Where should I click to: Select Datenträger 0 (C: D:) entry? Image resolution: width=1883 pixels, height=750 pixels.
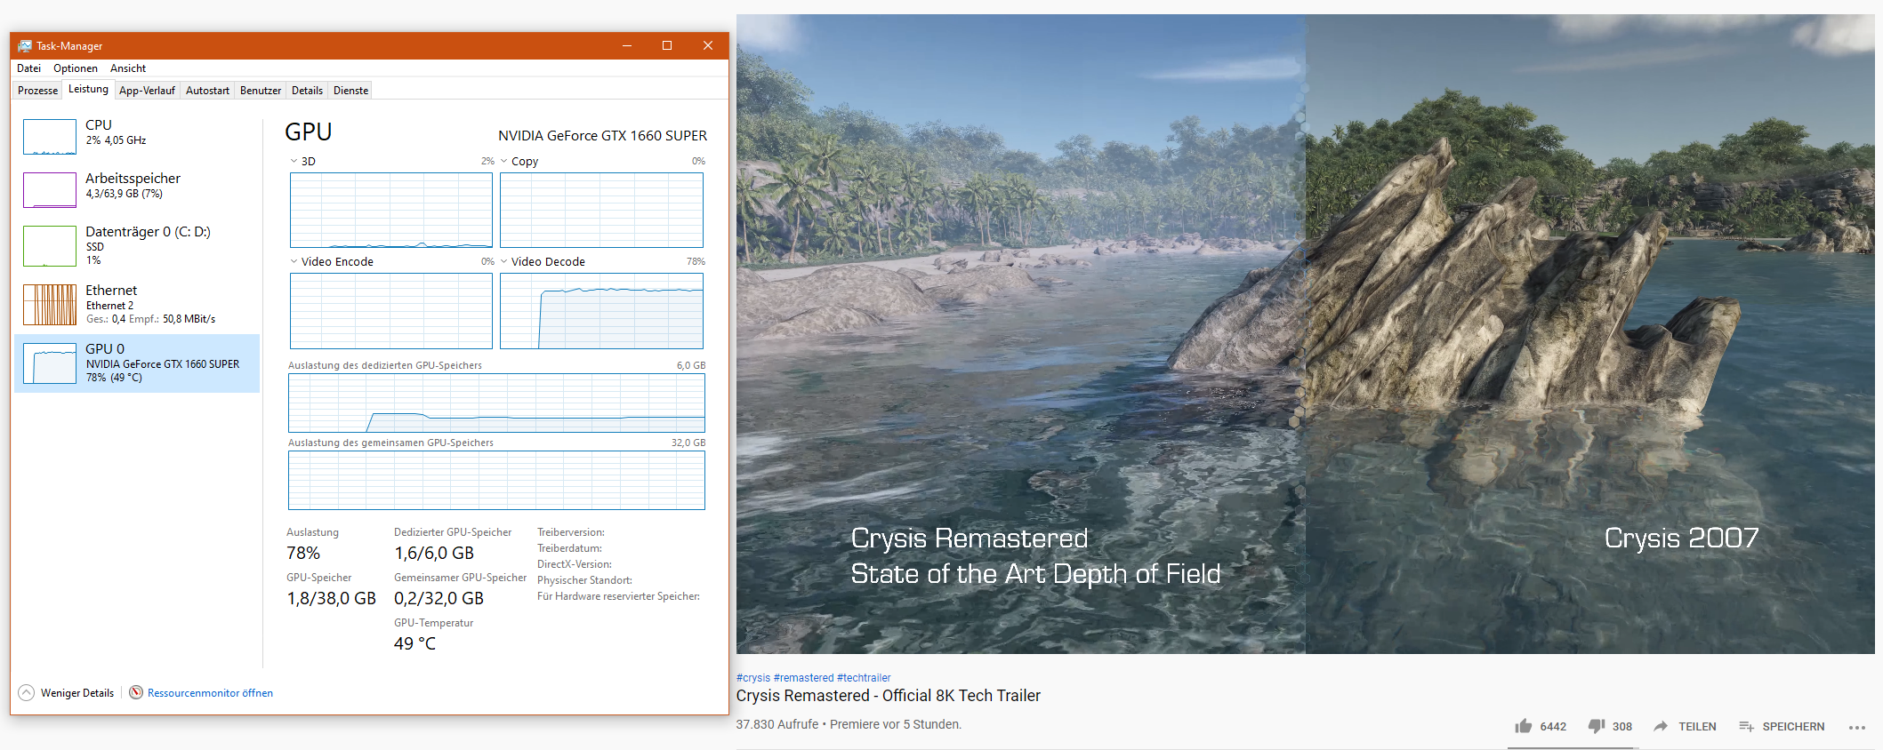[137, 245]
